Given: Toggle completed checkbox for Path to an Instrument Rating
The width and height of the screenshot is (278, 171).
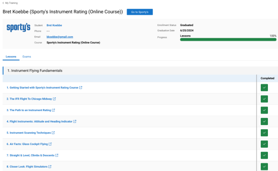Looking at the screenshot, I should pos(264,110).
